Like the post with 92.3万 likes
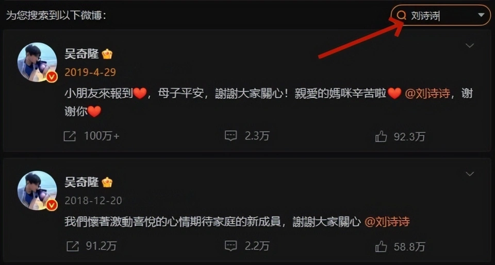This screenshot has width=495, height=265. 381,136
